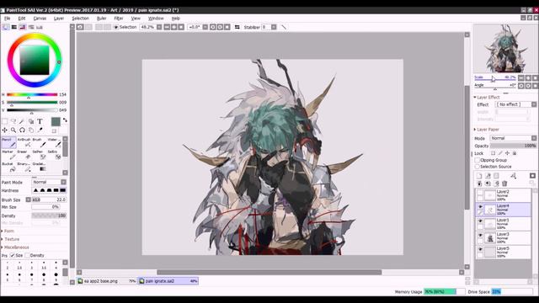This screenshot has width=539, height=303.
Task: Select the Water color brush tool
Action: pyautogui.click(x=54, y=142)
